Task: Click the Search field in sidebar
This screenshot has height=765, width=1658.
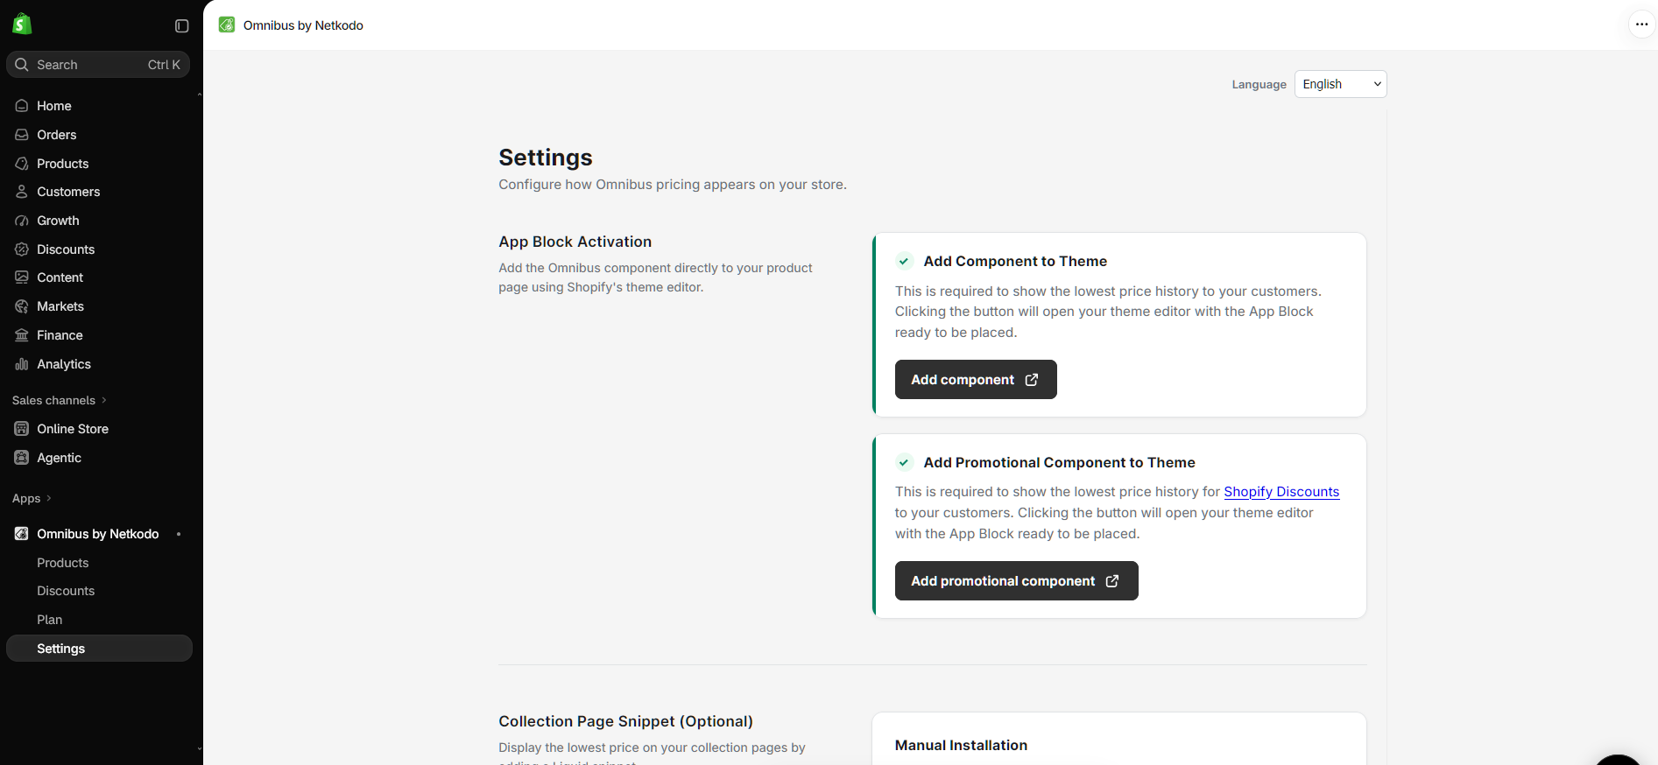Action: coord(98,65)
